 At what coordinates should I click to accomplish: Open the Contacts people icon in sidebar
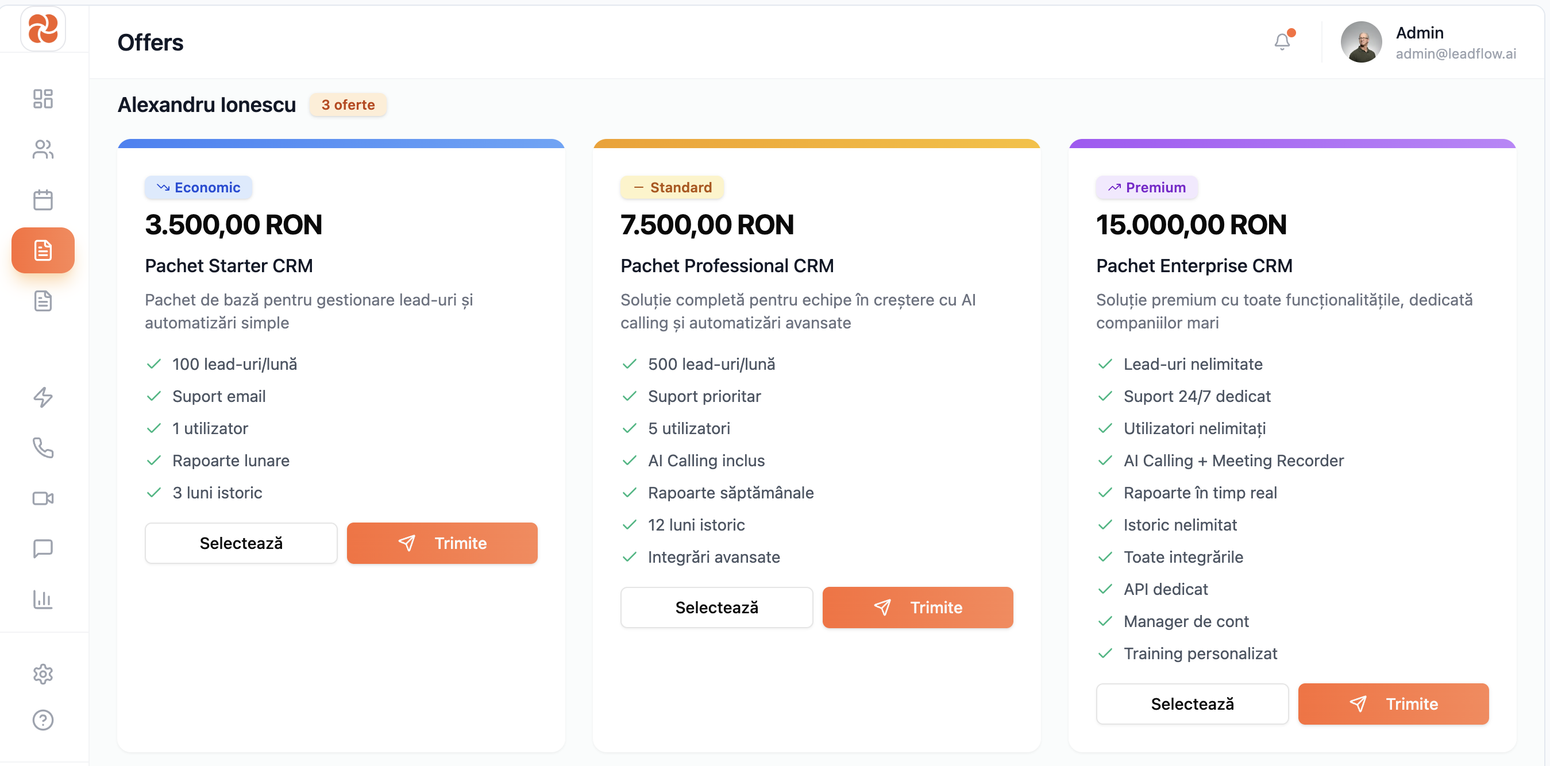click(x=43, y=149)
